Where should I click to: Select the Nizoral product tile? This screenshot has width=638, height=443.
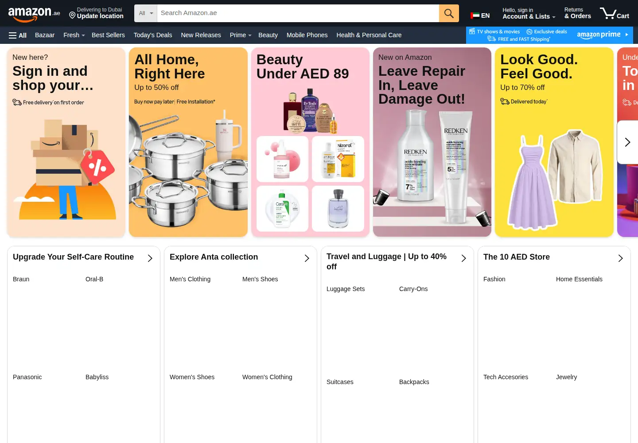click(x=338, y=159)
